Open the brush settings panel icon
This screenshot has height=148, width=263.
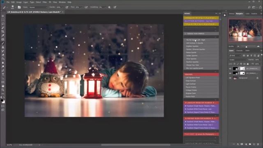[19, 7]
